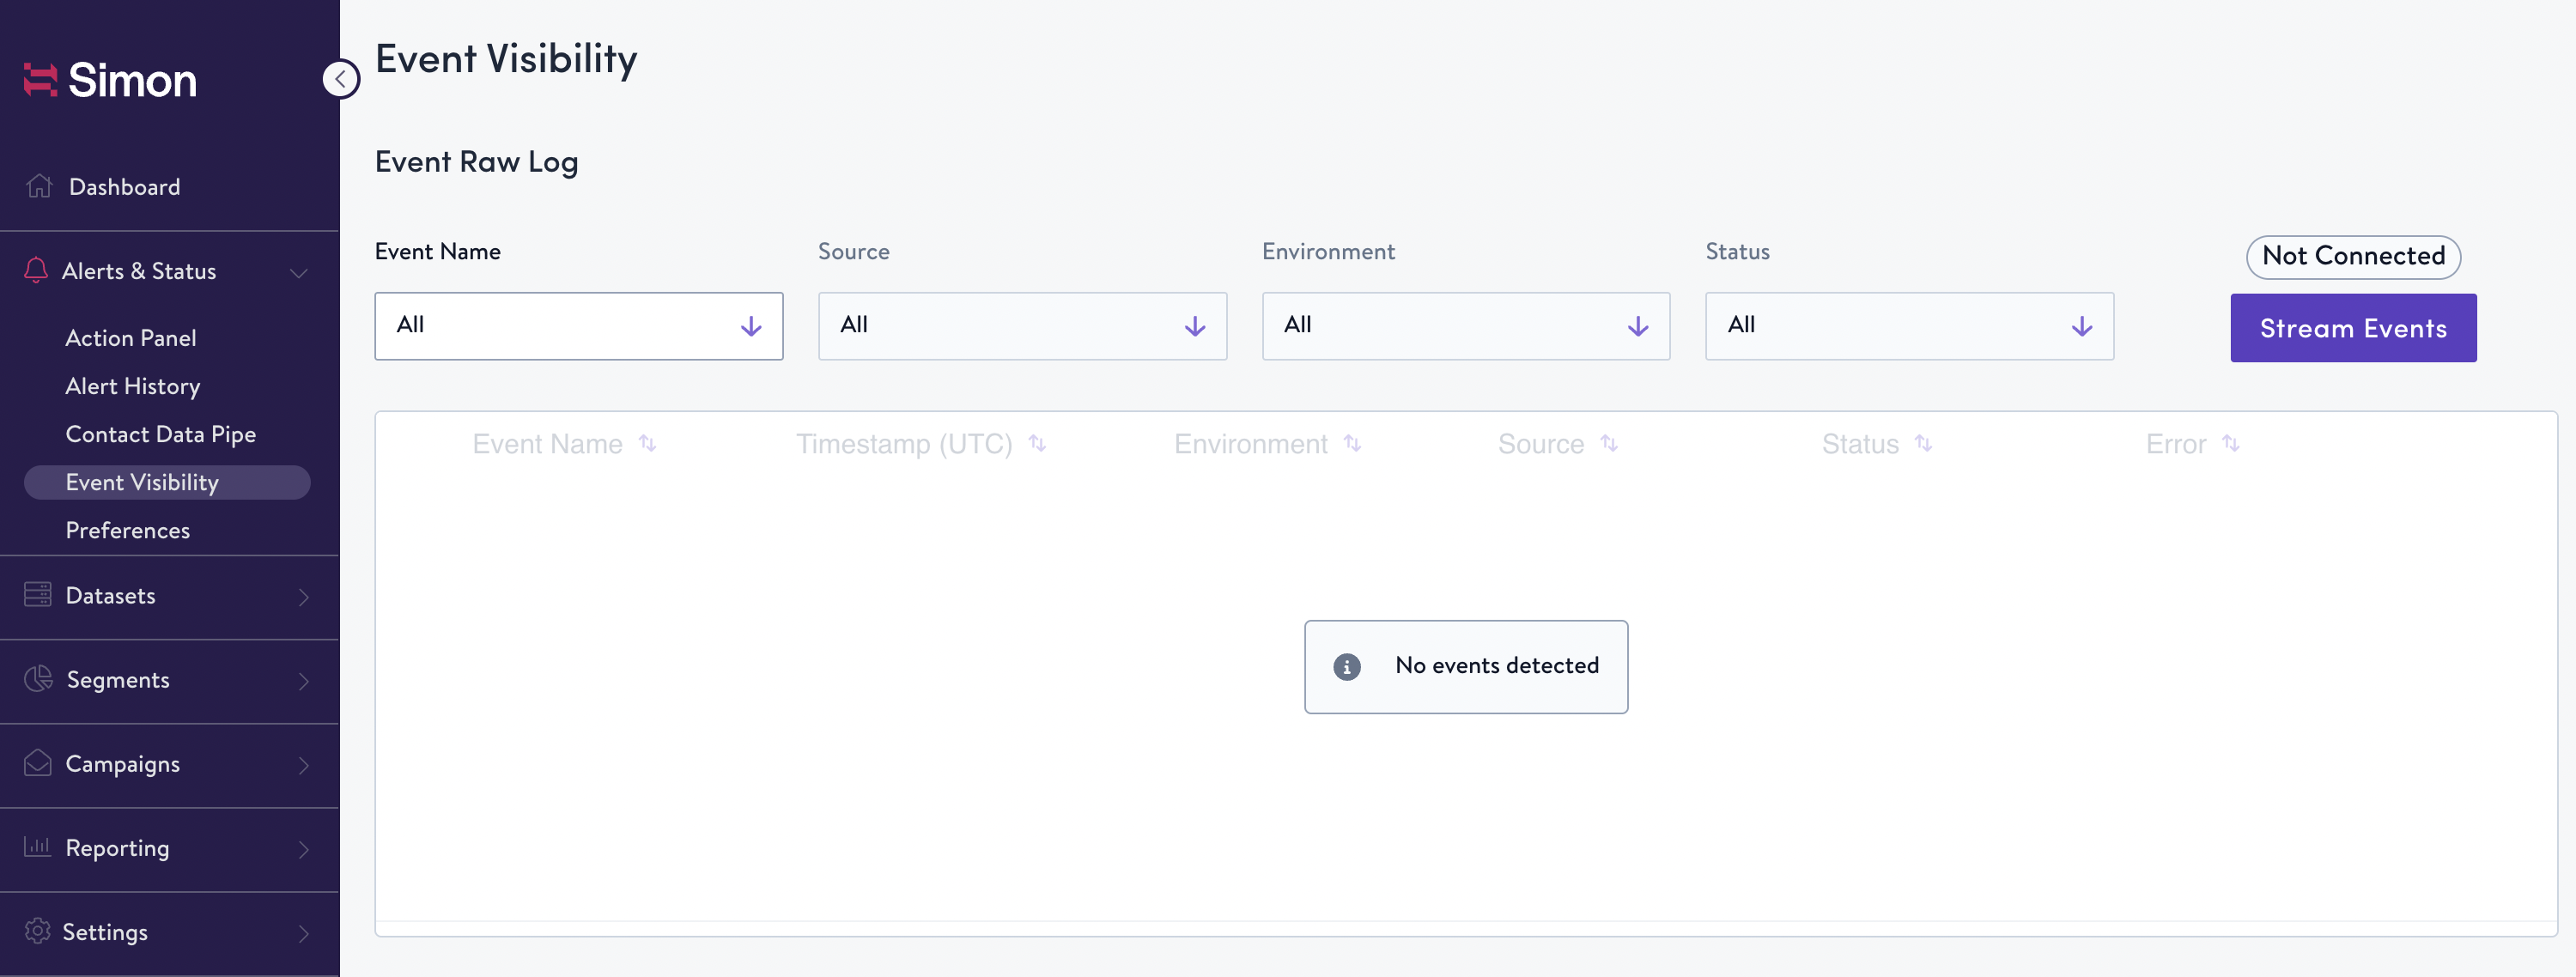Viewport: 2576px width, 977px height.
Task: Sort by Error column arrows
Action: tap(2230, 443)
